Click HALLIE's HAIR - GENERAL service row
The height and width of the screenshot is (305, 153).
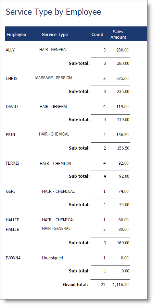coord(67,229)
